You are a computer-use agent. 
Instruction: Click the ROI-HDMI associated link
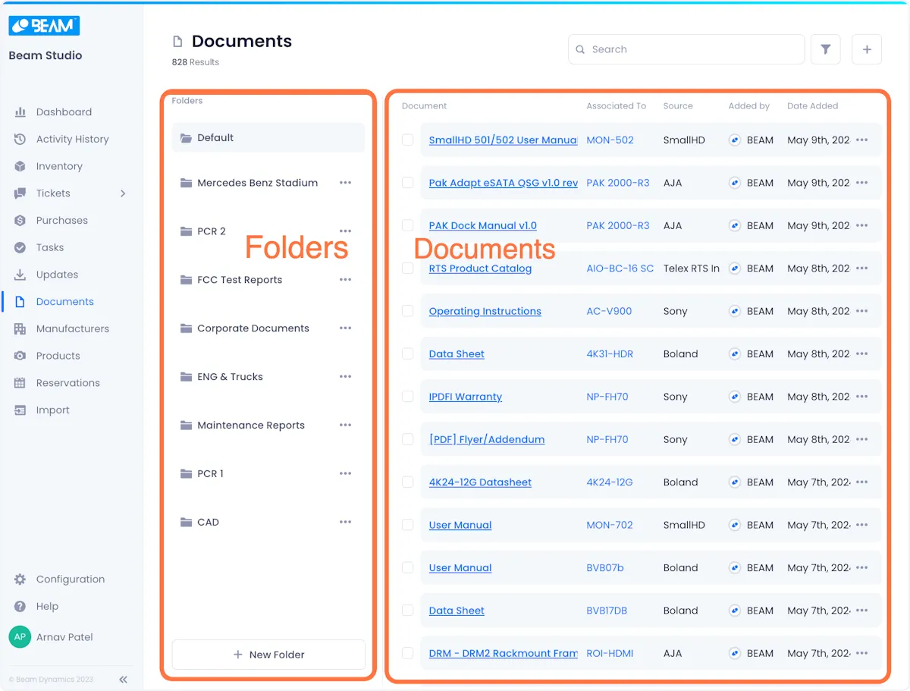click(610, 653)
